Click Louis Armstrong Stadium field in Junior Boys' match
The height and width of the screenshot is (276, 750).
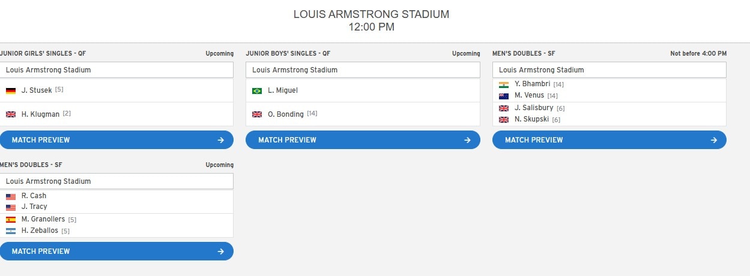point(363,70)
